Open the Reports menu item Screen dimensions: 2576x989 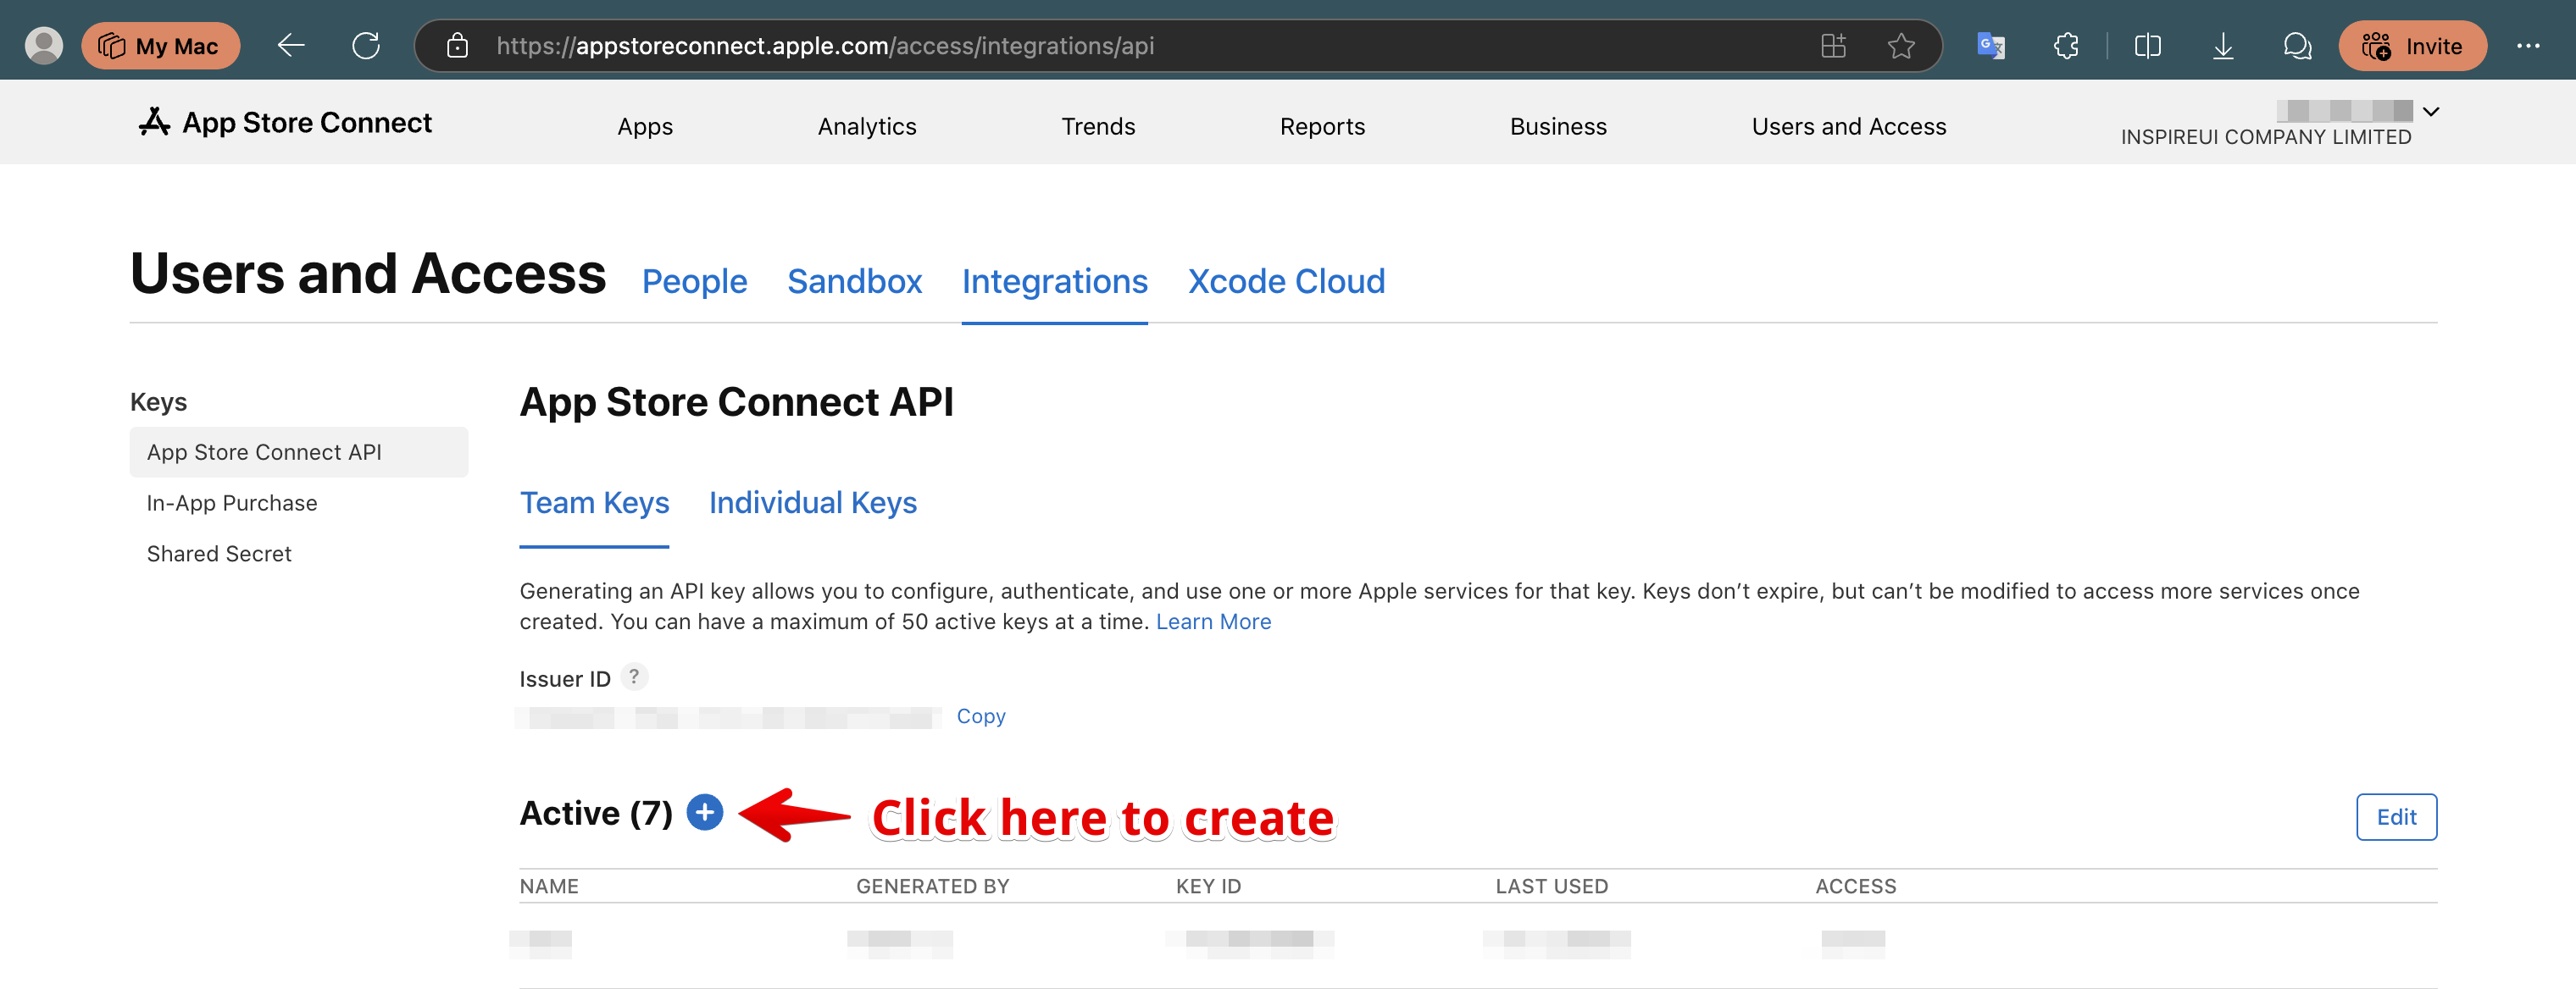point(1322,127)
